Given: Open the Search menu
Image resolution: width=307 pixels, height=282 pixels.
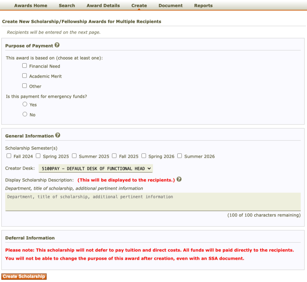Looking at the screenshot, I should click(67, 6).
